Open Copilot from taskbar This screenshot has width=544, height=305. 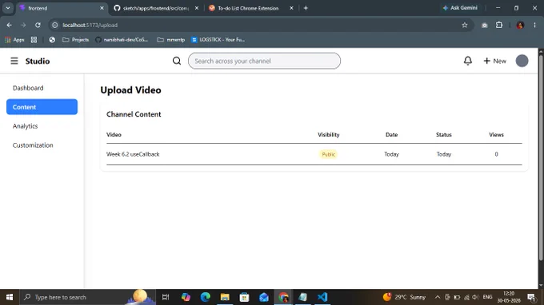point(186,297)
